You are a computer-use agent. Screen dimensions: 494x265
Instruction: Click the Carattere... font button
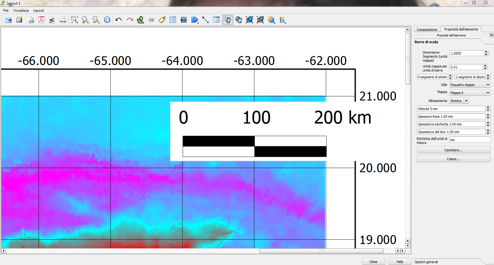(453, 150)
